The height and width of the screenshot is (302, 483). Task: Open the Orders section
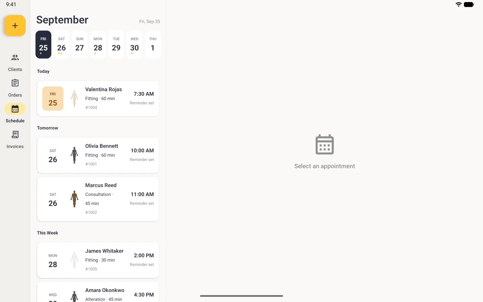point(15,88)
